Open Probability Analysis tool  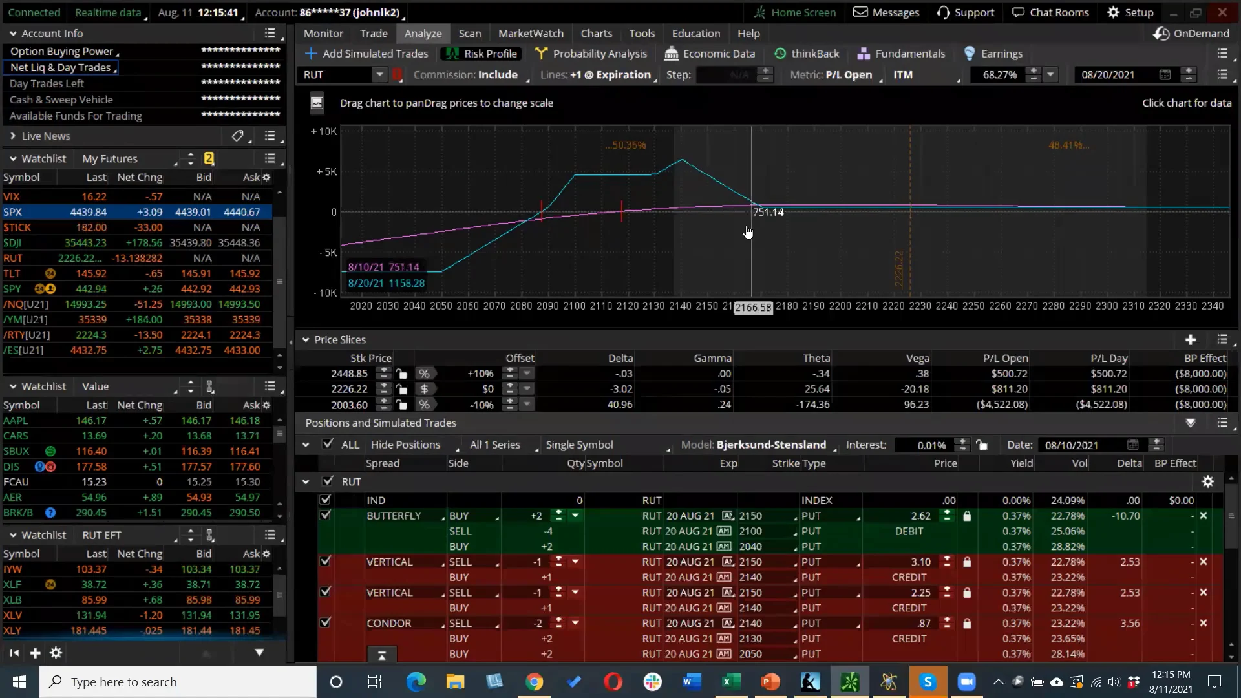click(x=591, y=54)
